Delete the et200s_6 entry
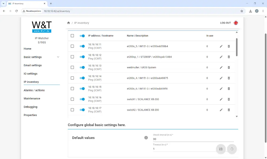Viewport: 267px width, 159px height. (x=229, y=89)
